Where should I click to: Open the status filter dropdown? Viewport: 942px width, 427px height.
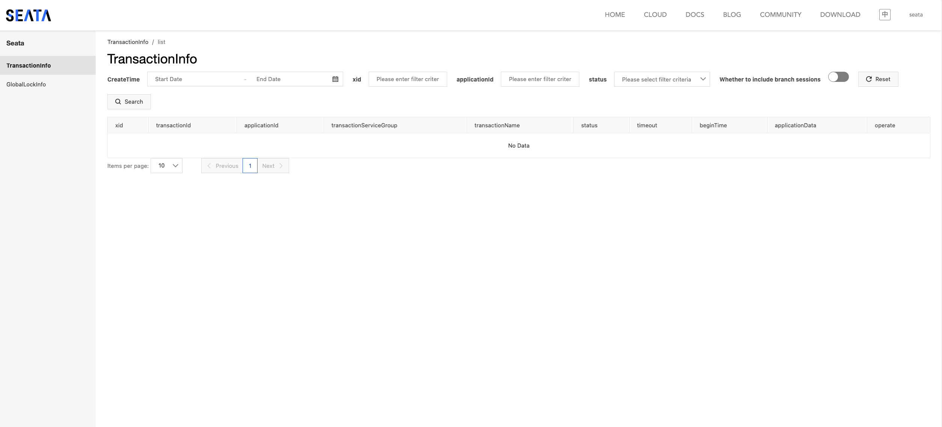click(x=662, y=79)
